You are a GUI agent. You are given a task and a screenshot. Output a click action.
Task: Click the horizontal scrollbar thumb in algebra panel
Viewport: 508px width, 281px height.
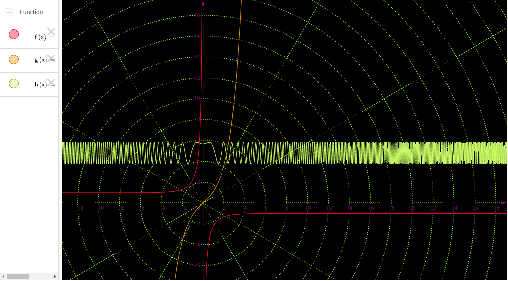18,277
